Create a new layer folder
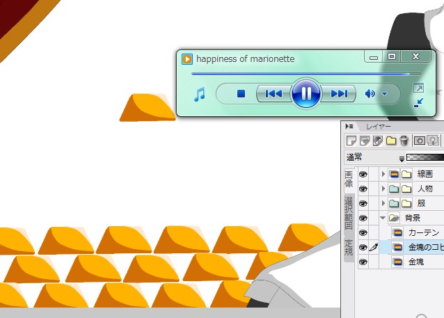This screenshot has width=444, height=318. (391, 141)
